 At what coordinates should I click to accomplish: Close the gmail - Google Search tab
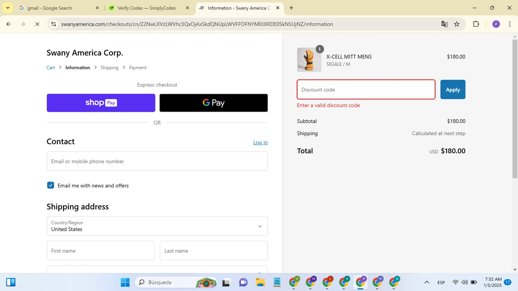pyautogui.click(x=97, y=8)
